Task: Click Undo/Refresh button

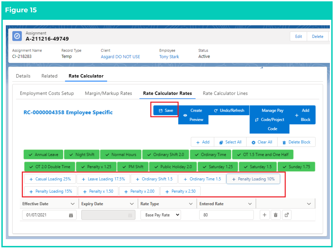Action: pyautogui.click(x=229, y=110)
